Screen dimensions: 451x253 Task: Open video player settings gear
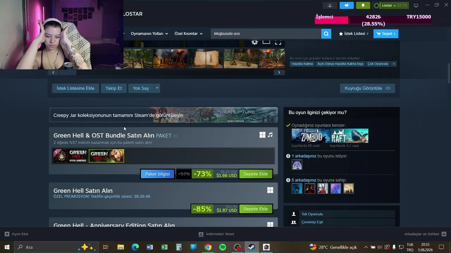pos(255,42)
